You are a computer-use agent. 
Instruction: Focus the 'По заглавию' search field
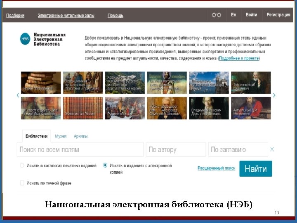point(238,149)
